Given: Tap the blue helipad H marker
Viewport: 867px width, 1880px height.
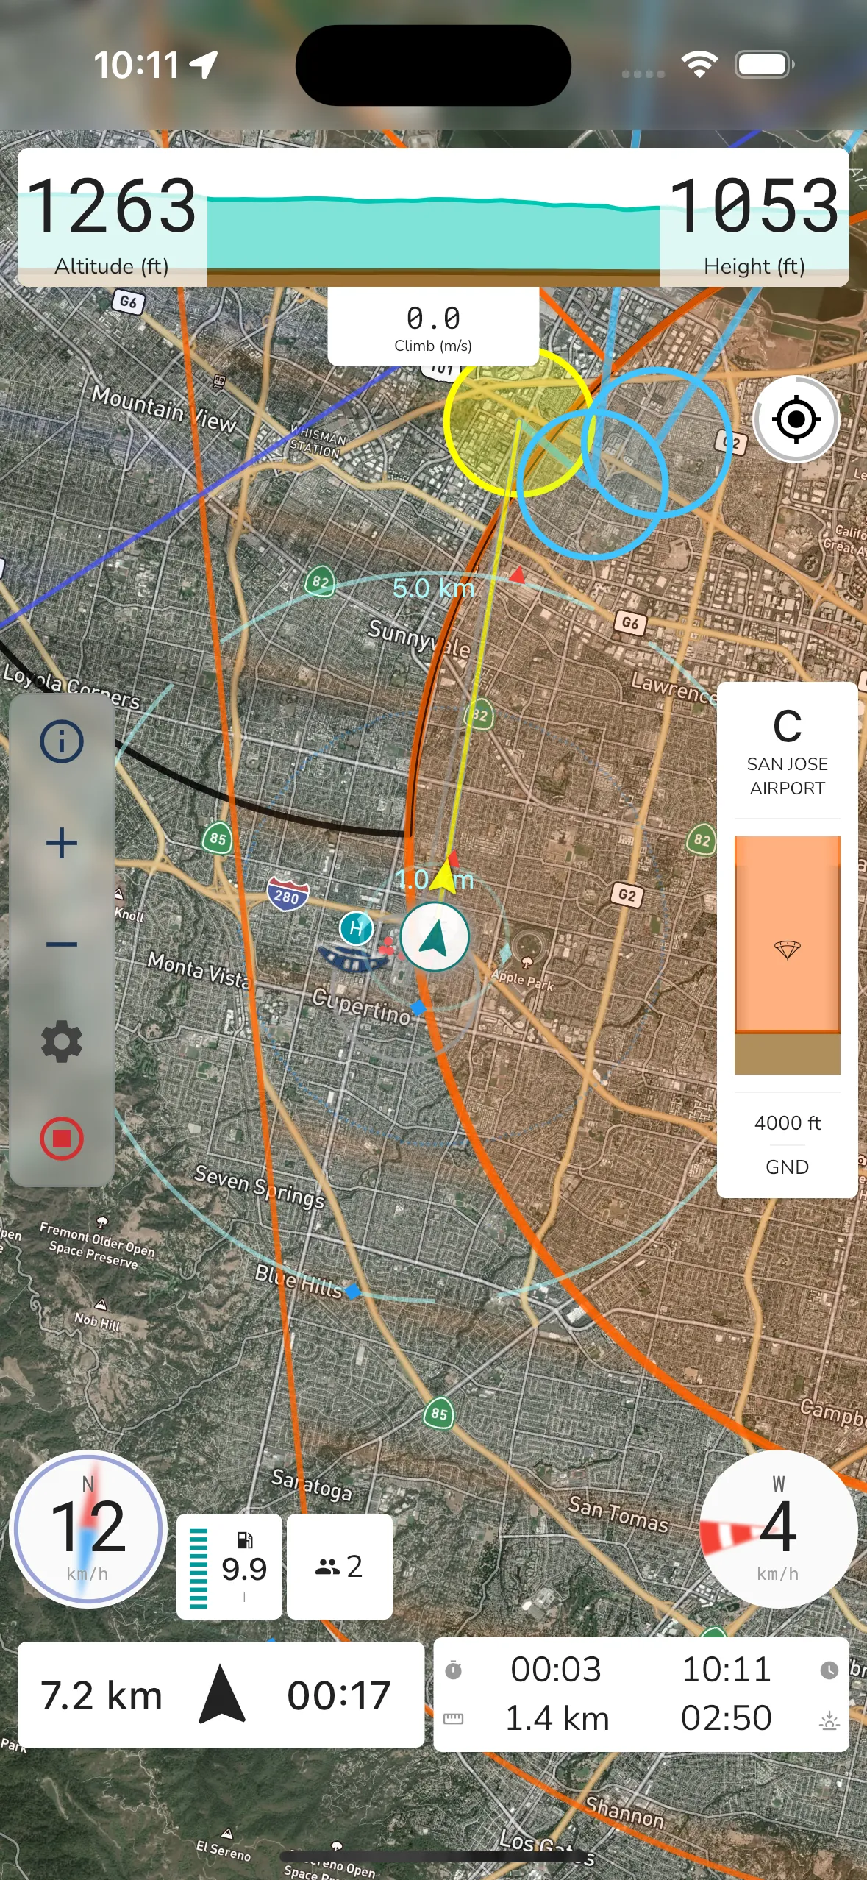Looking at the screenshot, I should click(x=356, y=928).
